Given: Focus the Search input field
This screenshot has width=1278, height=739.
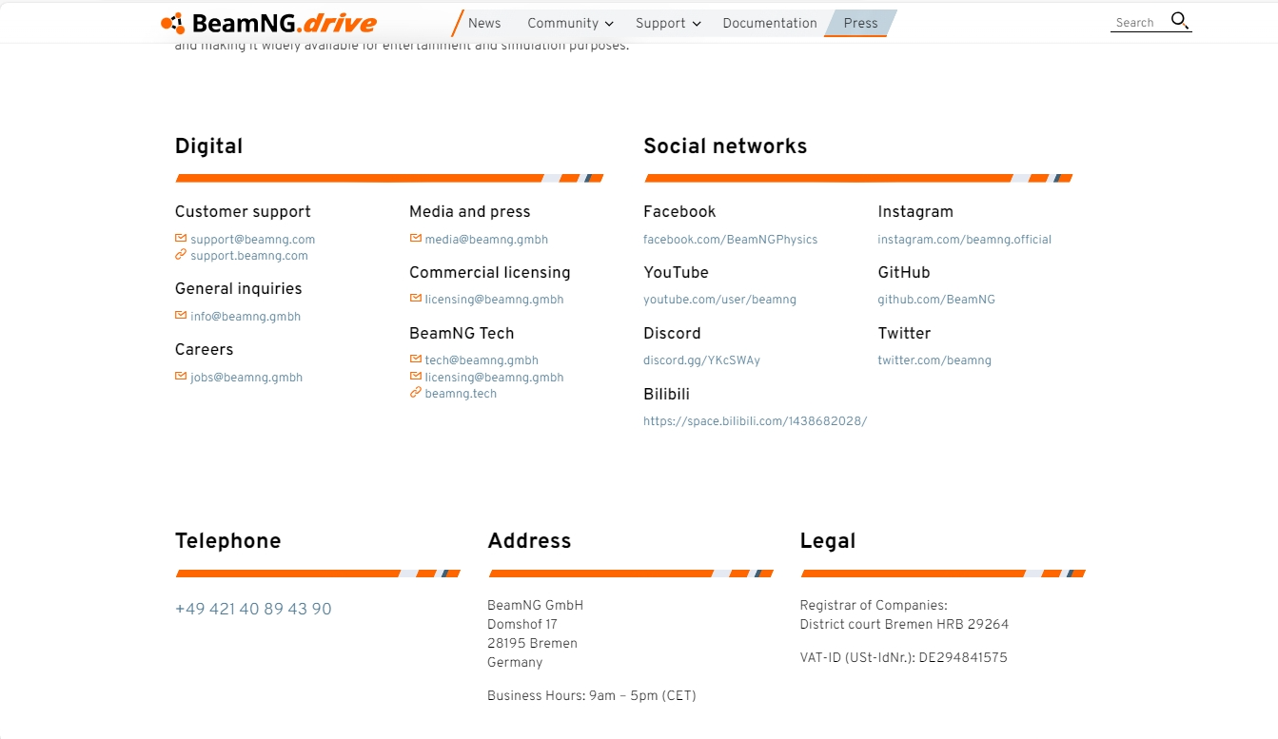Looking at the screenshot, I should 1138,22.
